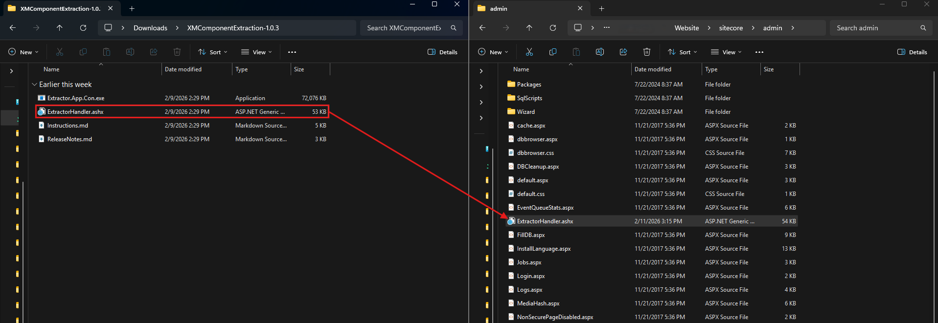Viewport: 938px width, 323px height.
Task: Open See more options in left window
Action: [x=292, y=52]
